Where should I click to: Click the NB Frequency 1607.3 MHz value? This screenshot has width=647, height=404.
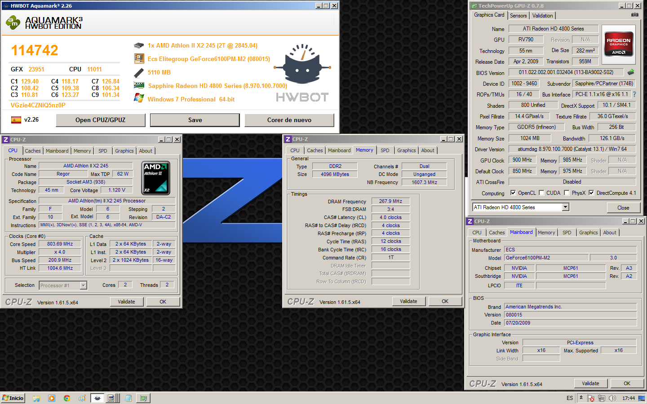pos(424,182)
